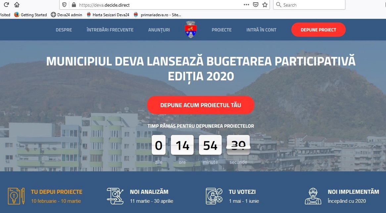Bookmark this page with star icon
Image resolution: width=386 pixels, height=213 pixels.
point(265,5)
